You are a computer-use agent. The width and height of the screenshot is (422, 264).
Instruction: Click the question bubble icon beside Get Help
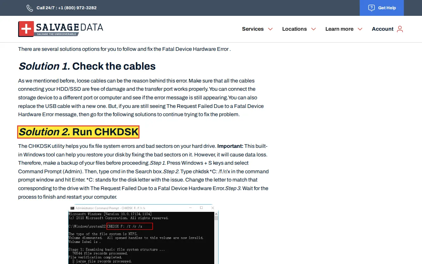pyautogui.click(x=371, y=8)
